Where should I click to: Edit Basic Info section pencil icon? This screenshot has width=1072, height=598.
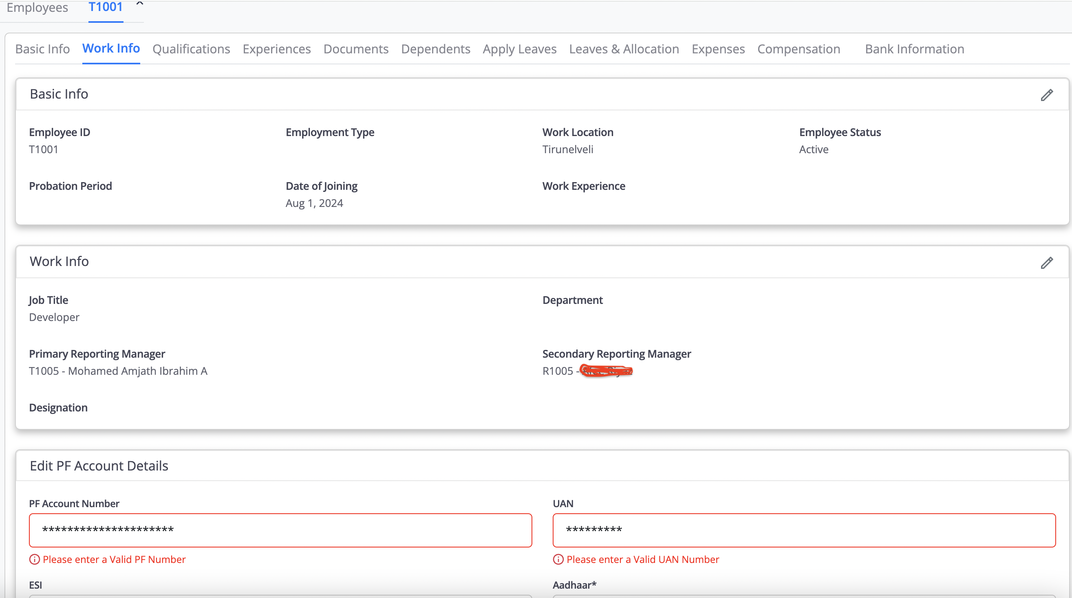pos(1047,95)
